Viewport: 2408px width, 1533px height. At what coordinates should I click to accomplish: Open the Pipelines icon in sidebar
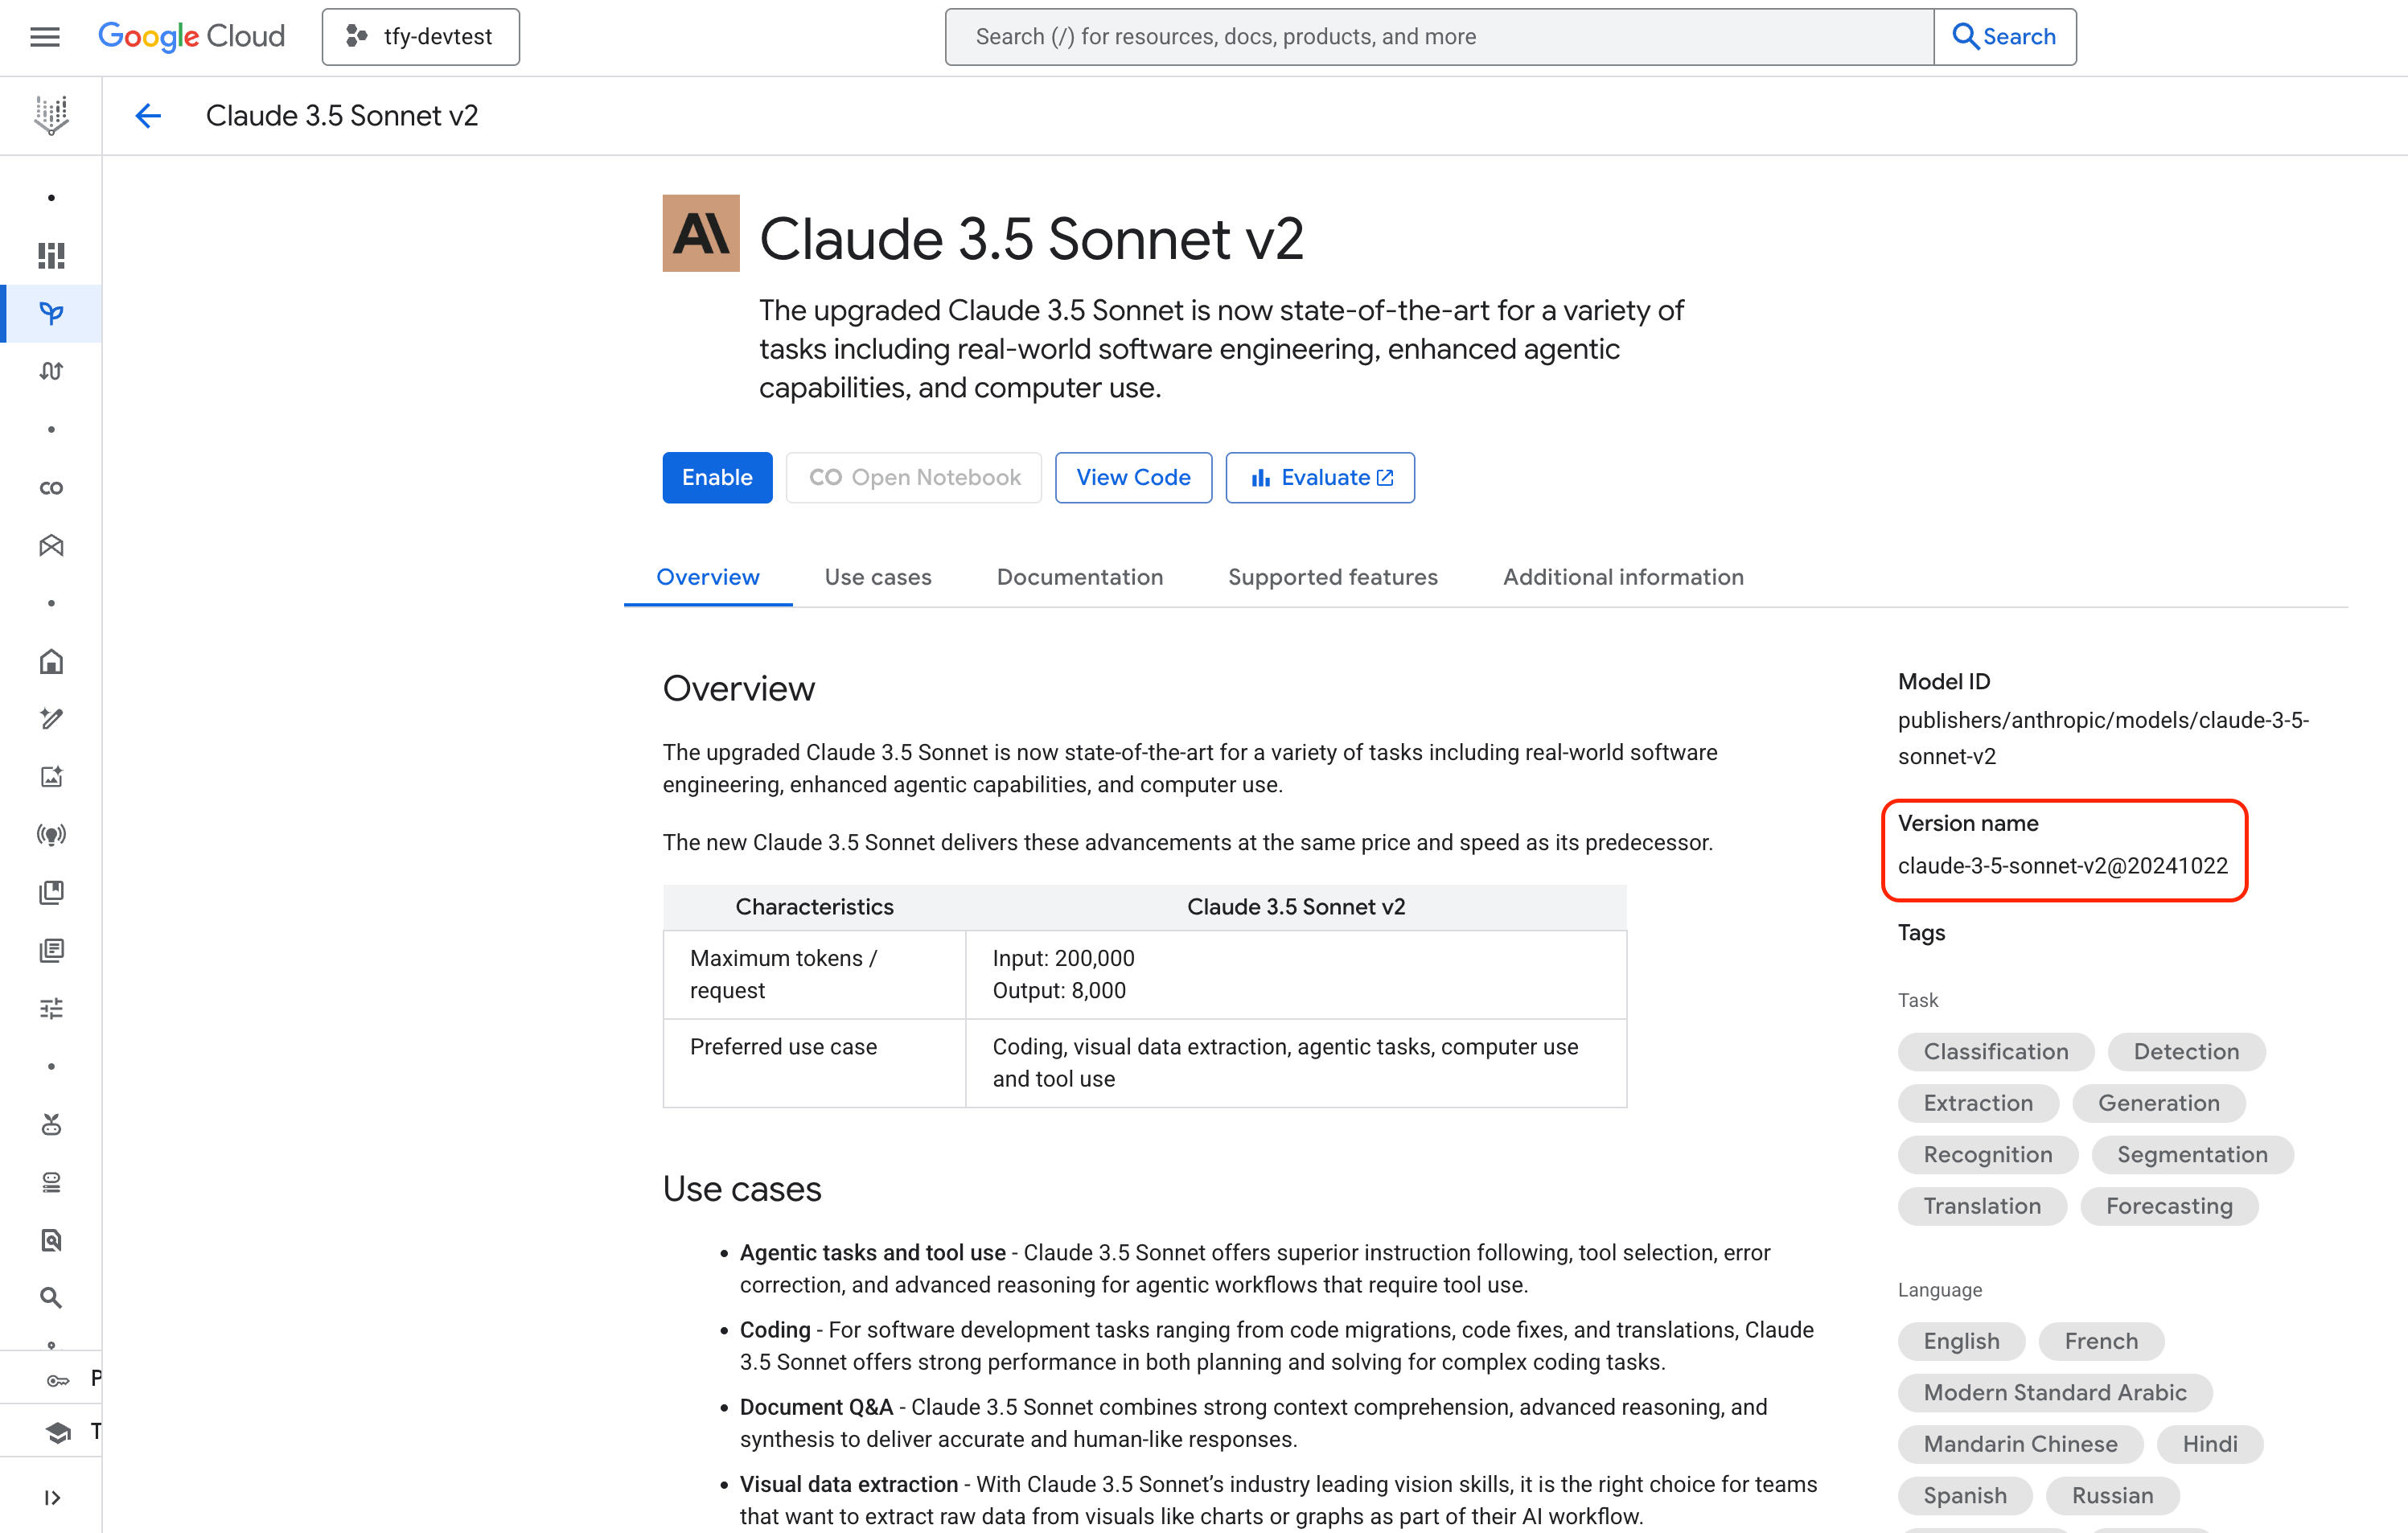[51, 371]
